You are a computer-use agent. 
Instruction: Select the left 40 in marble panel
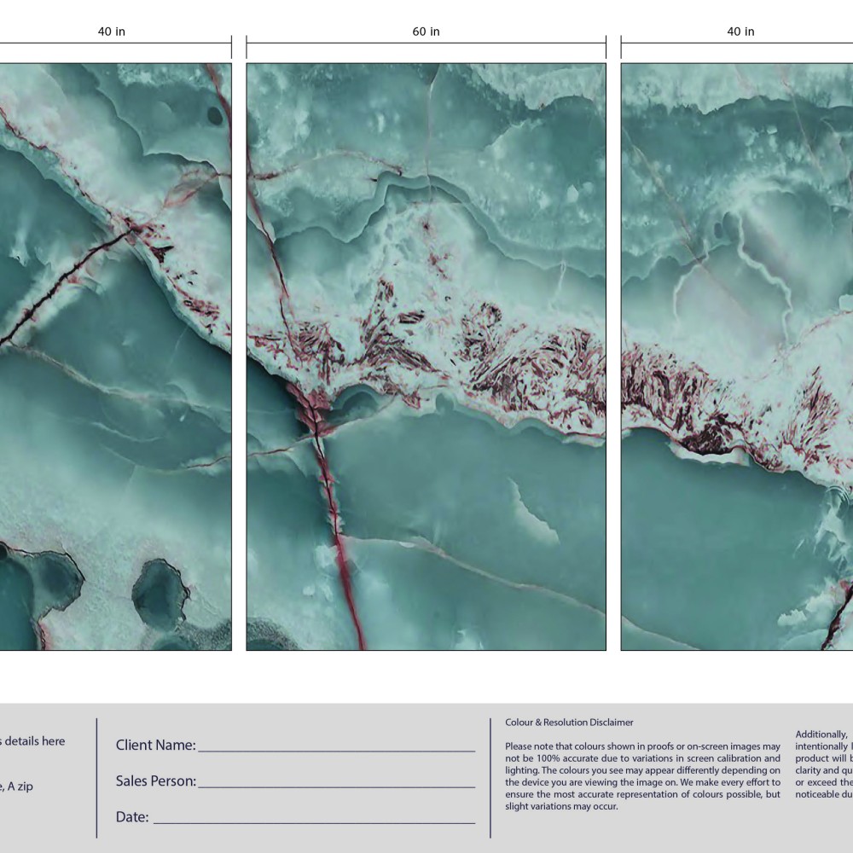[x=115, y=357]
